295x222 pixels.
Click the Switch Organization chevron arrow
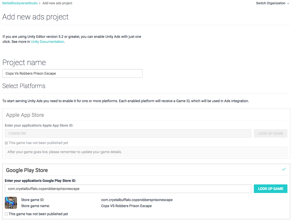tap(288, 3)
